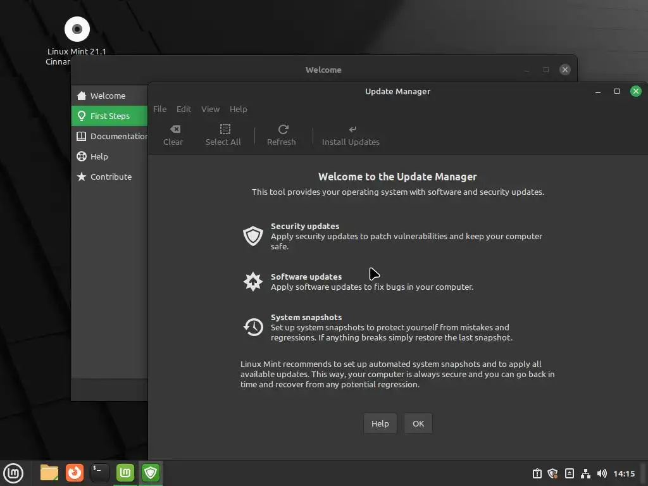Open the volume tray icon
The width and height of the screenshot is (648, 486).
pos(602,473)
